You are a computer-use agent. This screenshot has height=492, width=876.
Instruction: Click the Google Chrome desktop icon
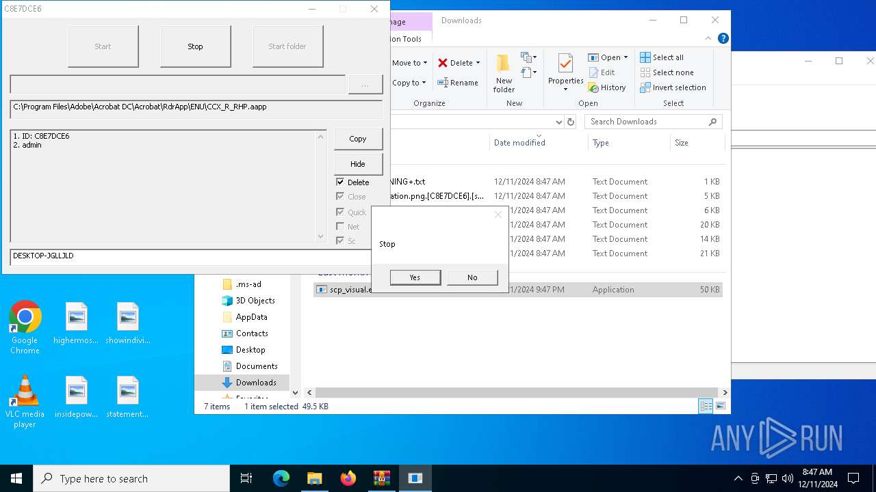click(25, 328)
